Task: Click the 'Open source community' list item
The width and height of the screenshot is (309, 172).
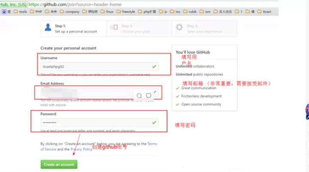Action: (x=201, y=104)
